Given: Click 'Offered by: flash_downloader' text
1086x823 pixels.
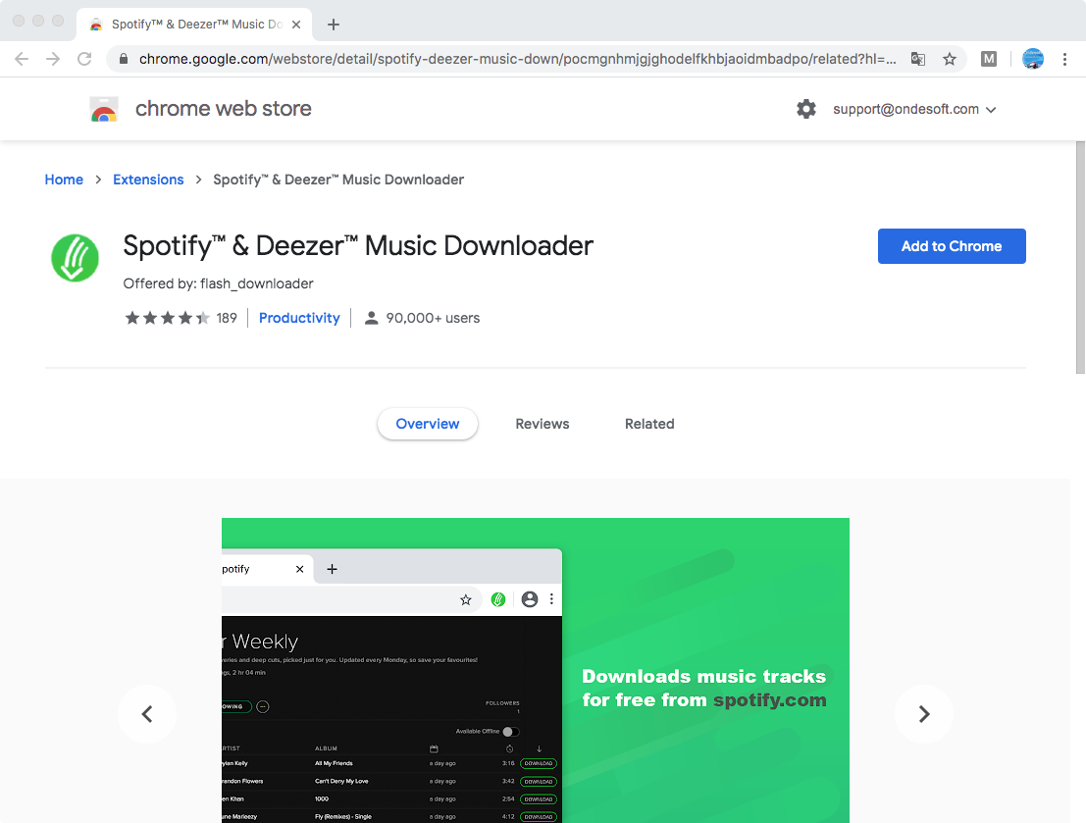Looking at the screenshot, I should tap(218, 283).
